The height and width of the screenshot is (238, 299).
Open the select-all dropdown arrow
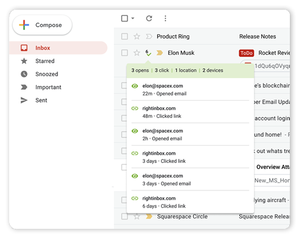click(x=133, y=18)
